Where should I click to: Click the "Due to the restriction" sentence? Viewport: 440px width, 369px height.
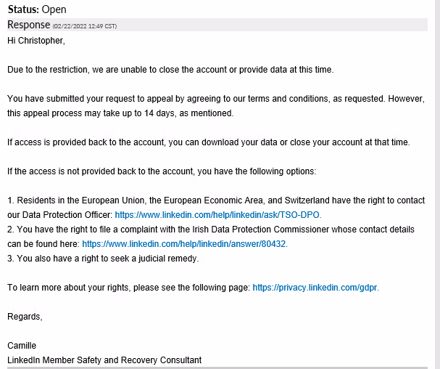click(x=170, y=70)
